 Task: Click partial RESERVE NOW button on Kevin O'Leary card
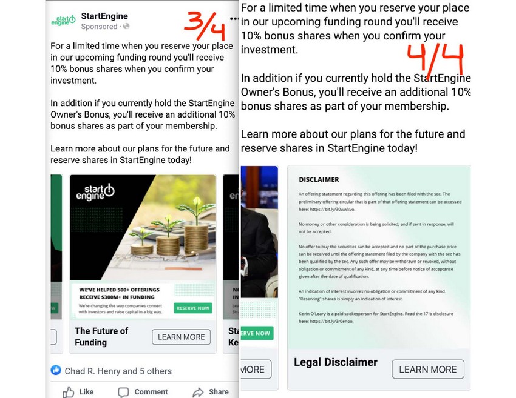[257, 333]
